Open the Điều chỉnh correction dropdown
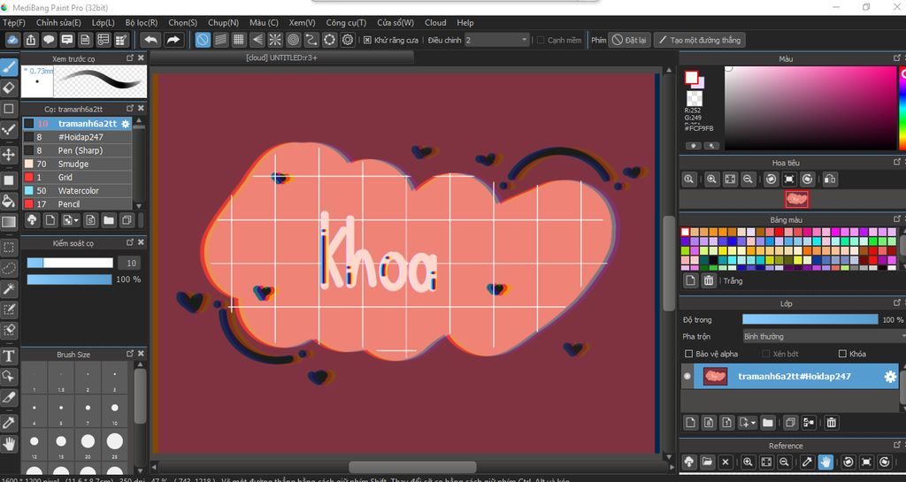Screen dimensions: 906x482 click(497, 40)
